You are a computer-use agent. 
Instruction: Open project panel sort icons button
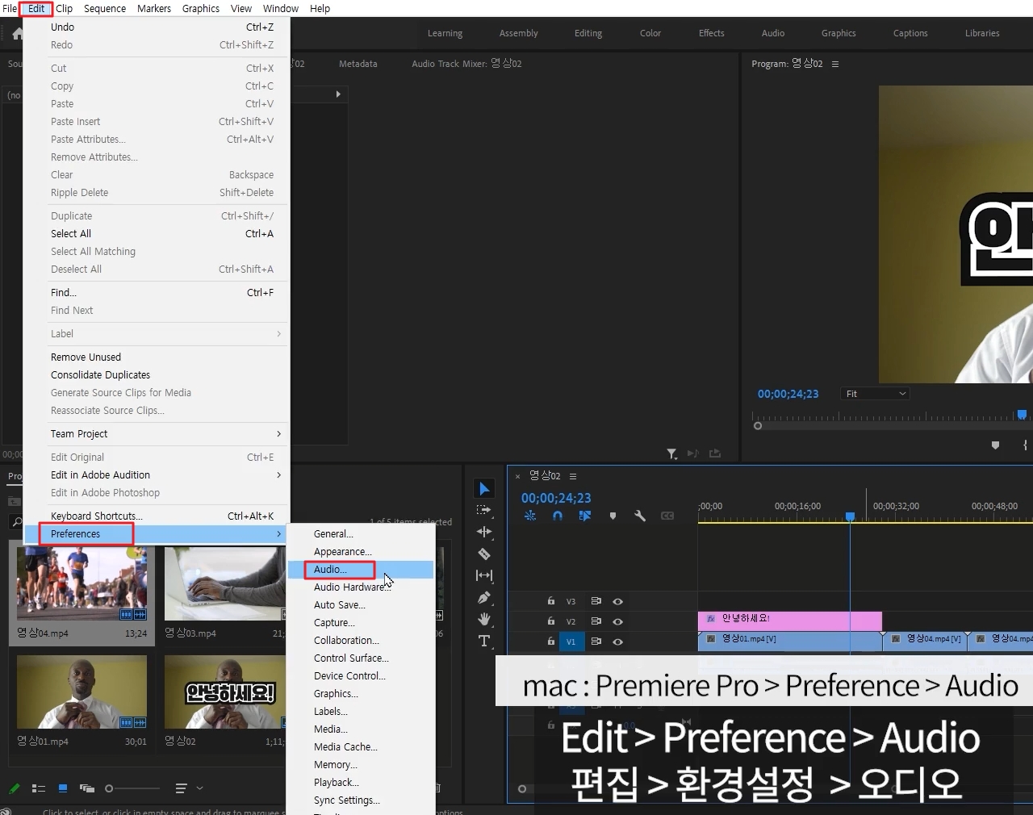[181, 788]
